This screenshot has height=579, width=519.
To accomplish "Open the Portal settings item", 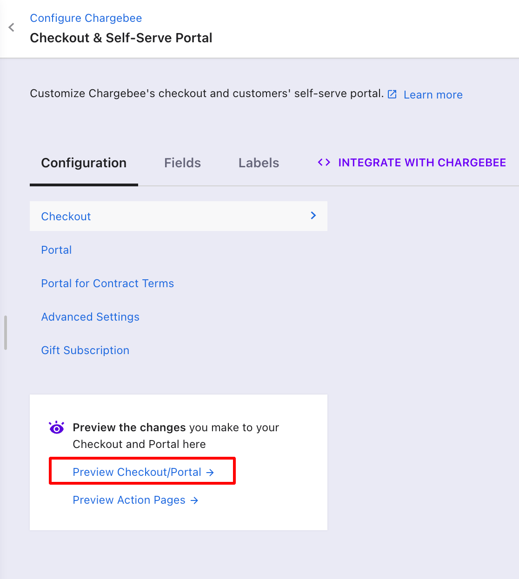I will 57,250.
